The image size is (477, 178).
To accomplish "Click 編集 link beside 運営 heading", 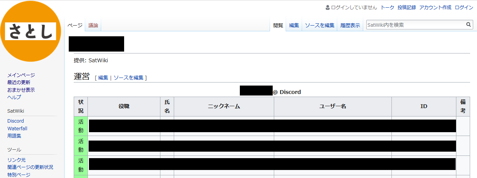I will [103, 78].
